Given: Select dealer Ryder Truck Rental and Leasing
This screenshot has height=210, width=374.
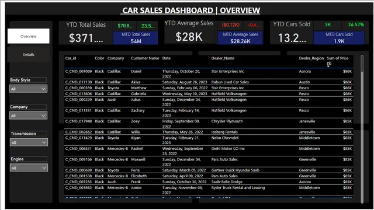Looking at the screenshot, I should pos(238,188).
